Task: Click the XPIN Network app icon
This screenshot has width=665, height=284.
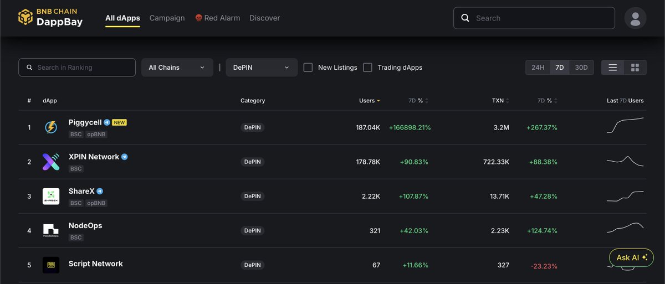Action: (51, 162)
